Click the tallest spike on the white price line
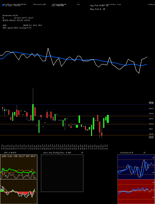155x204 pixels. point(48,48)
